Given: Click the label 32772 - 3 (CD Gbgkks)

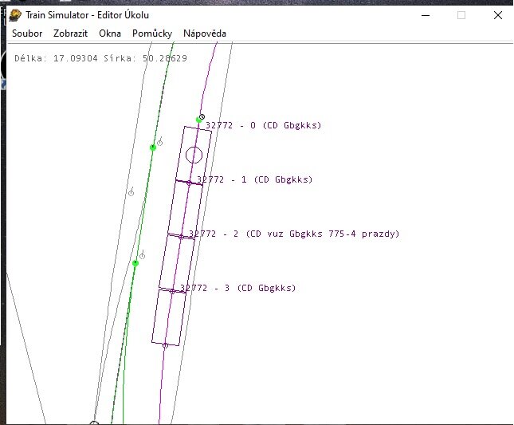Looking at the screenshot, I should coord(238,288).
